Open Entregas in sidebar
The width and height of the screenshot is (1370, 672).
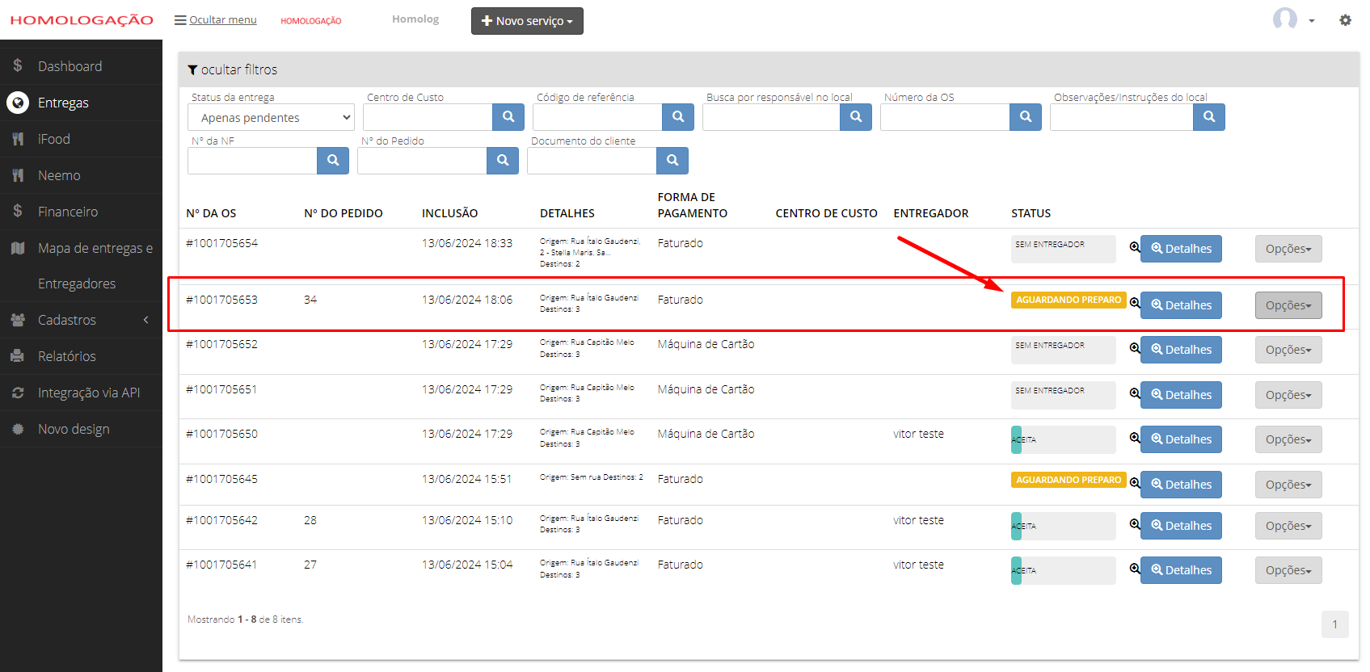[81, 103]
